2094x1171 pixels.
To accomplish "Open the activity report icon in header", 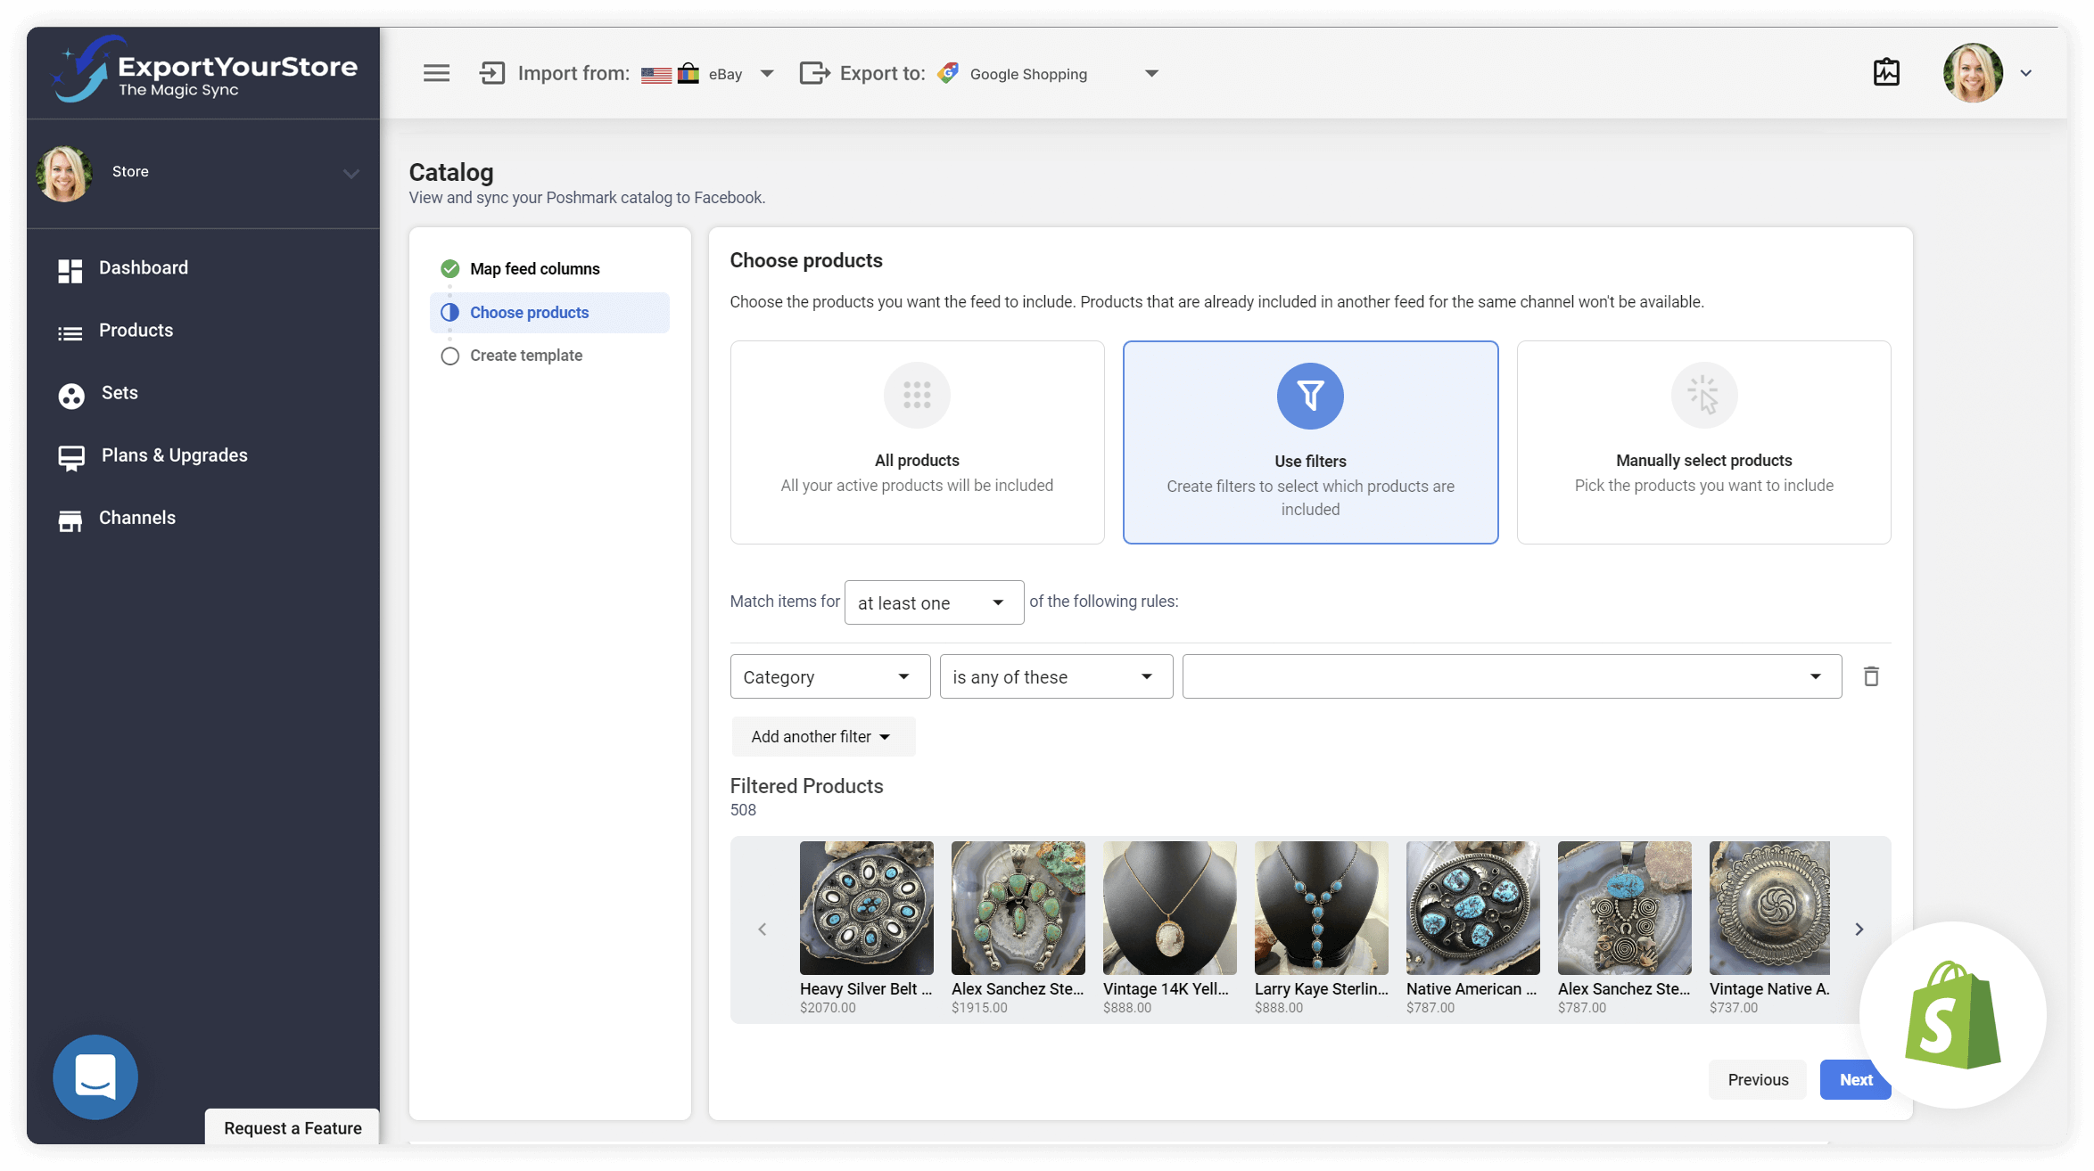I will pyautogui.click(x=1886, y=73).
